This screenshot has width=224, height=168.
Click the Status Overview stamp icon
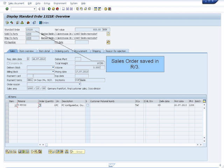[x=22, y=22]
